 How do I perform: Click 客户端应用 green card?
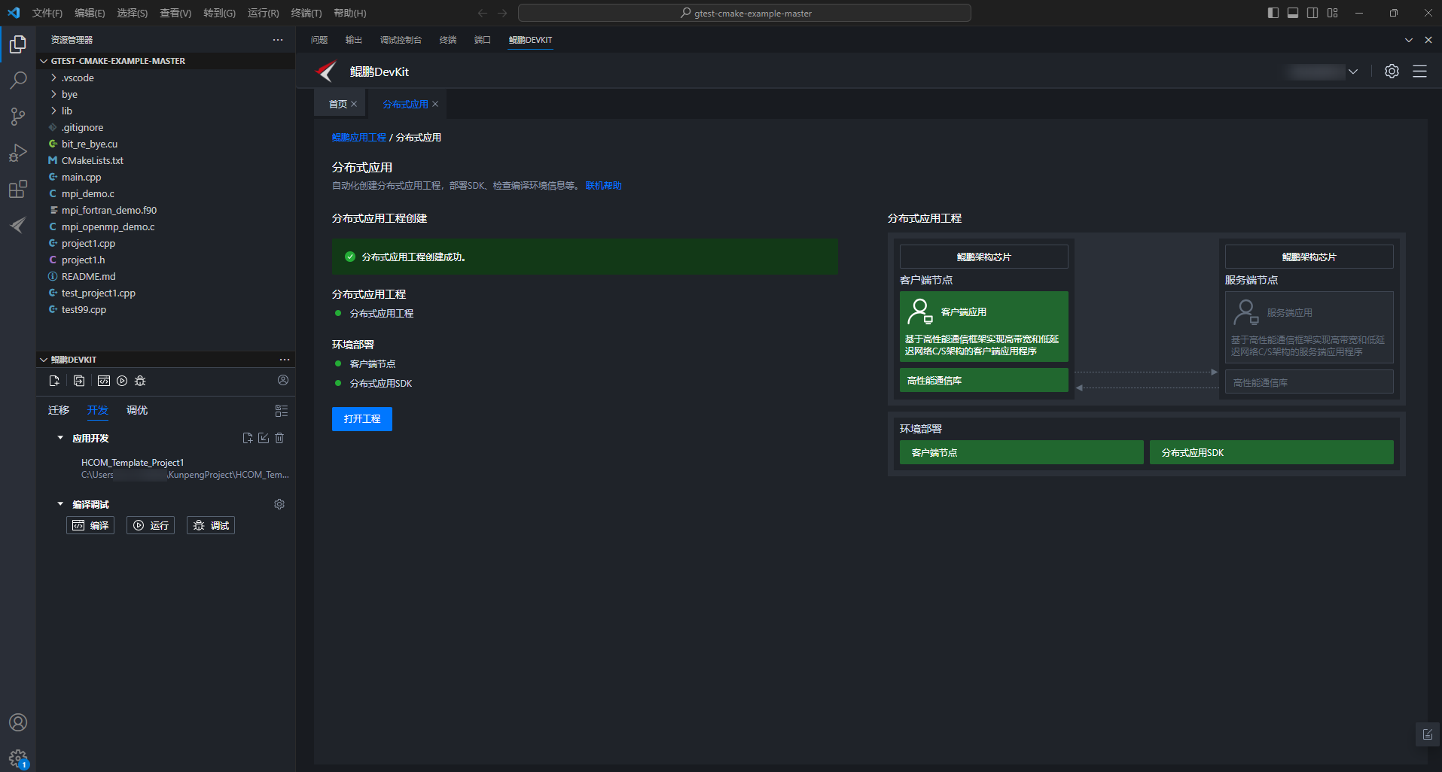click(x=984, y=327)
